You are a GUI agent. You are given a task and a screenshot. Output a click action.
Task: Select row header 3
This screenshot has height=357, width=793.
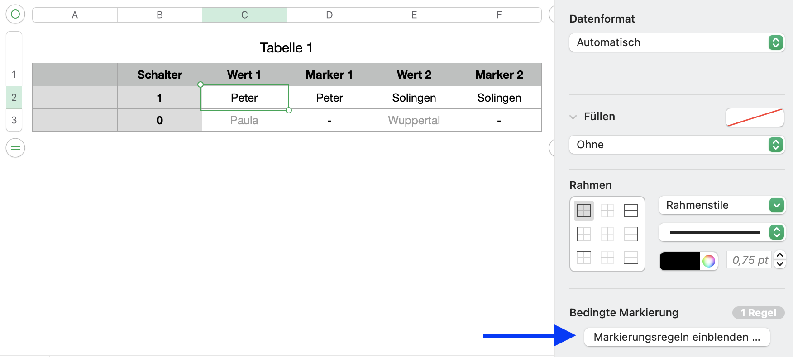14,120
